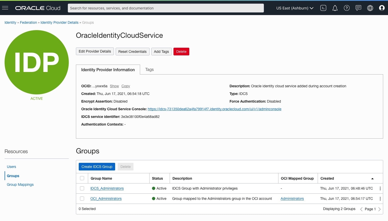Image resolution: width=388 pixels, height=221 pixels.
Task: Open the help question mark icon
Action: coord(347,8)
